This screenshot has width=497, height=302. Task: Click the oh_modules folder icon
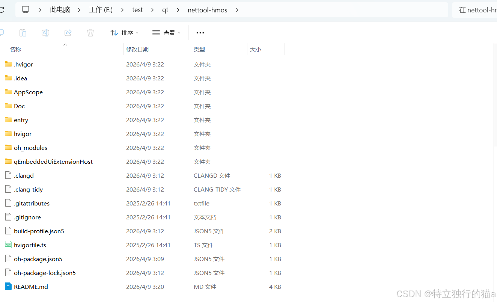(x=8, y=148)
